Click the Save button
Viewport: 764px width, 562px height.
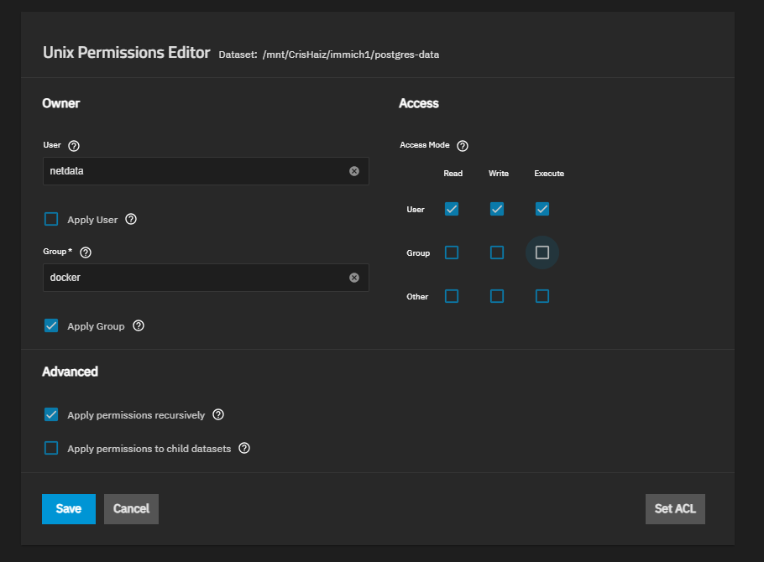69,508
